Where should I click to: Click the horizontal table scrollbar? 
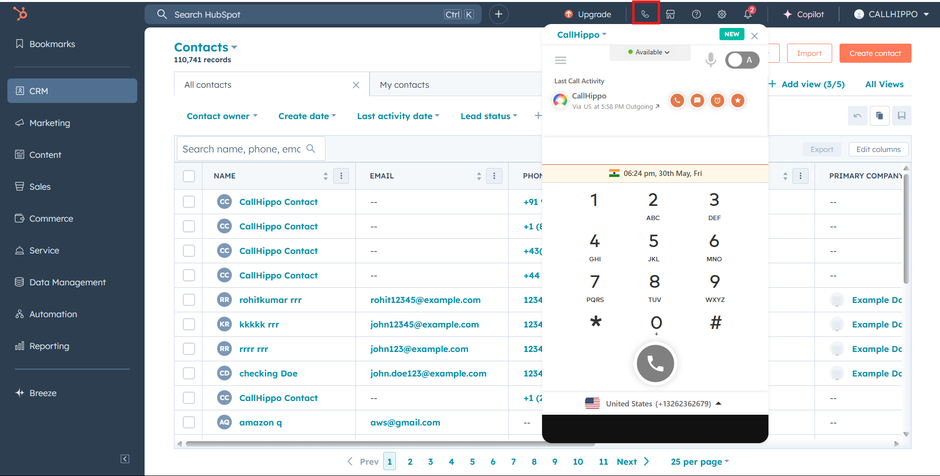[390, 444]
